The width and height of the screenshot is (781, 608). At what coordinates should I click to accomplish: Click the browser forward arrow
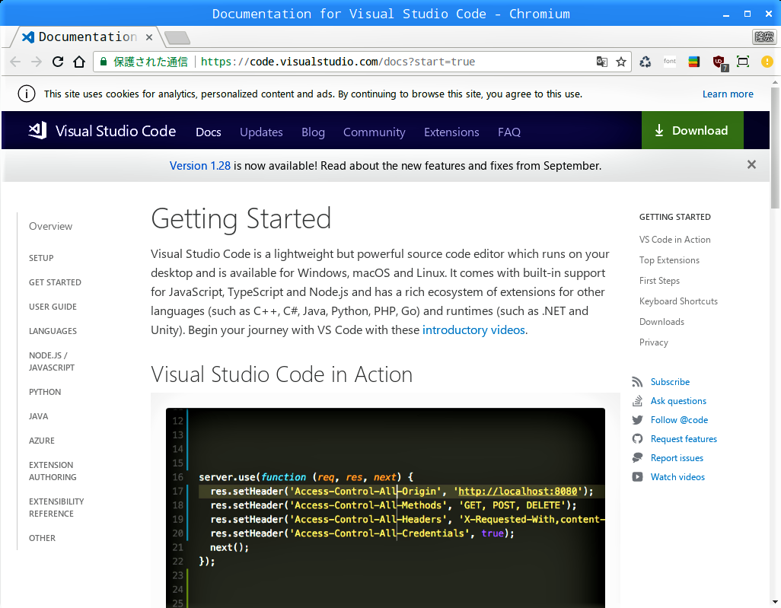tap(37, 62)
